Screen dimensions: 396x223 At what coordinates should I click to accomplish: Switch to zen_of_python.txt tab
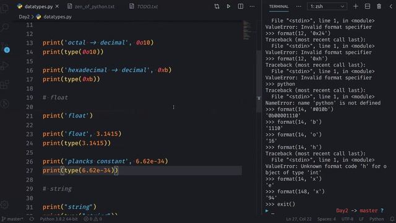[95, 6]
